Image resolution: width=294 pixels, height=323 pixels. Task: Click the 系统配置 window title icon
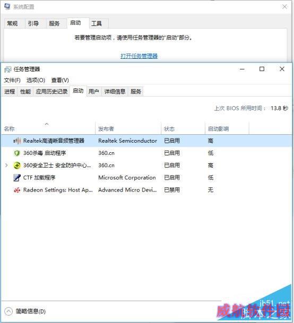tap(7, 6)
